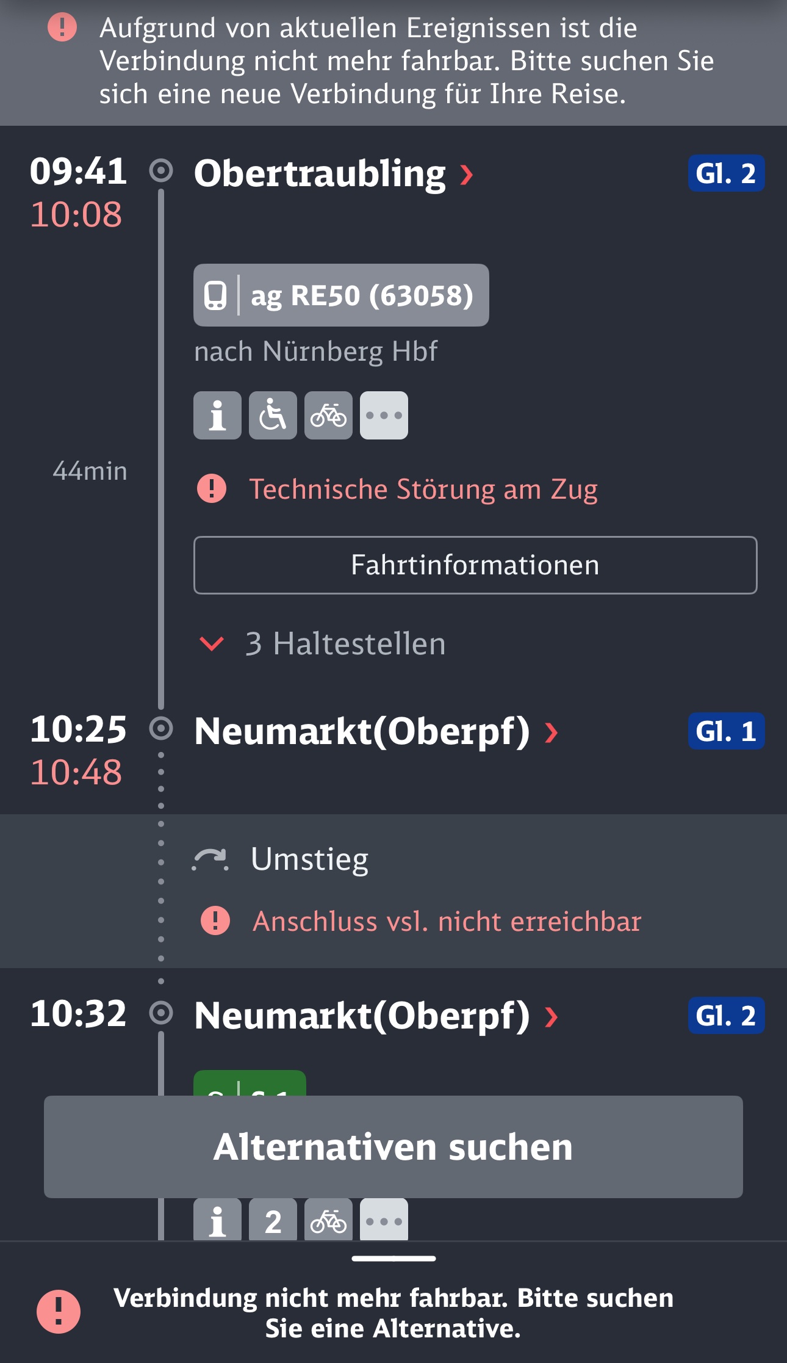Open more attributes in bottom train row
Screen dimensions: 787x1363
coord(384,1220)
